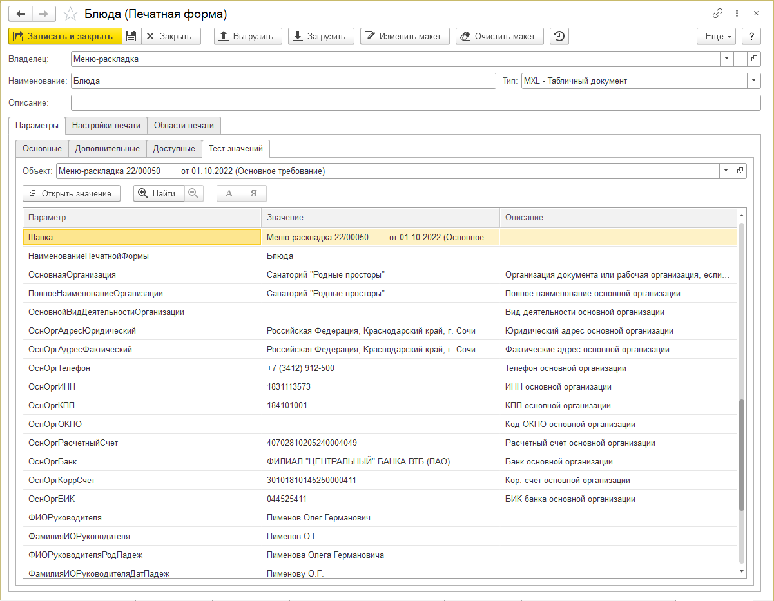Switch to the Настройки печати tab

[106, 125]
